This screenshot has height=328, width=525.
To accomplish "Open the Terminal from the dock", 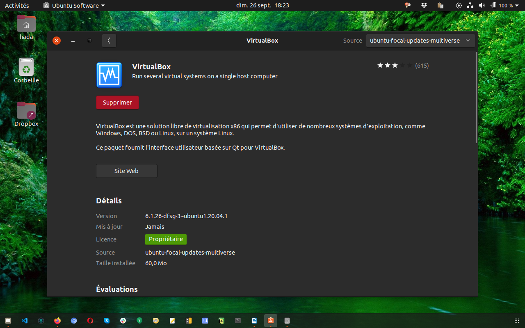I will [238, 321].
